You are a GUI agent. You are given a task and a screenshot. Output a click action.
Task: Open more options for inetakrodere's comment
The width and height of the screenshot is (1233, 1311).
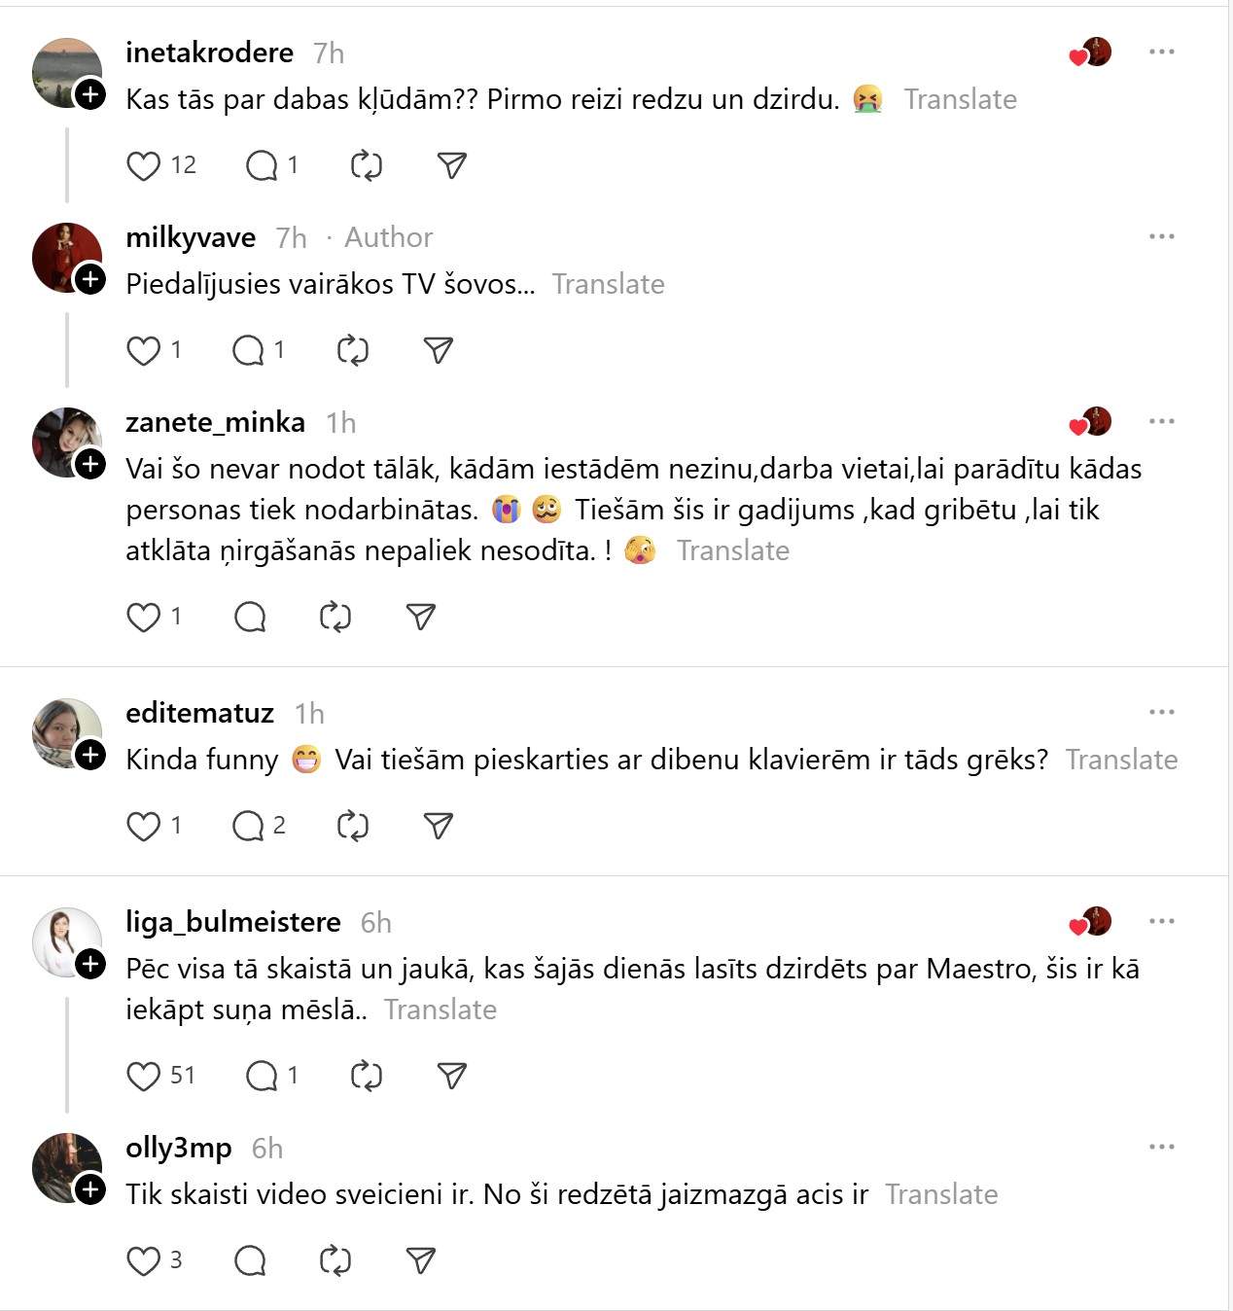pyautogui.click(x=1162, y=52)
